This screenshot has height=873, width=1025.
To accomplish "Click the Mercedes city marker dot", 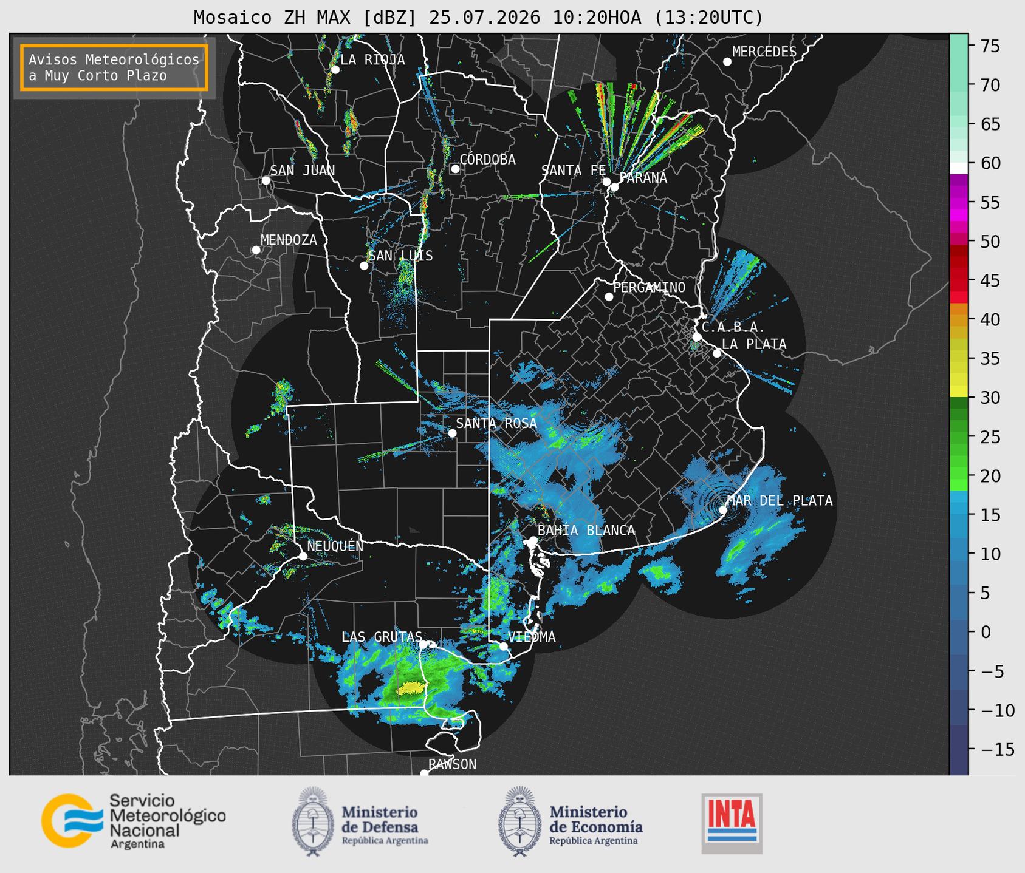I will point(727,62).
